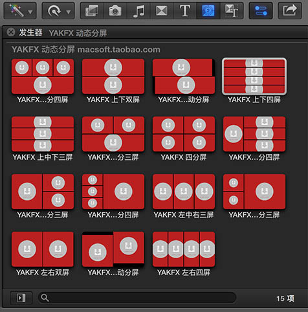Select the 分四屏 generator with three right panes
Image resolution: width=308 pixels, height=312 pixels.
click(x=254, y=134)
